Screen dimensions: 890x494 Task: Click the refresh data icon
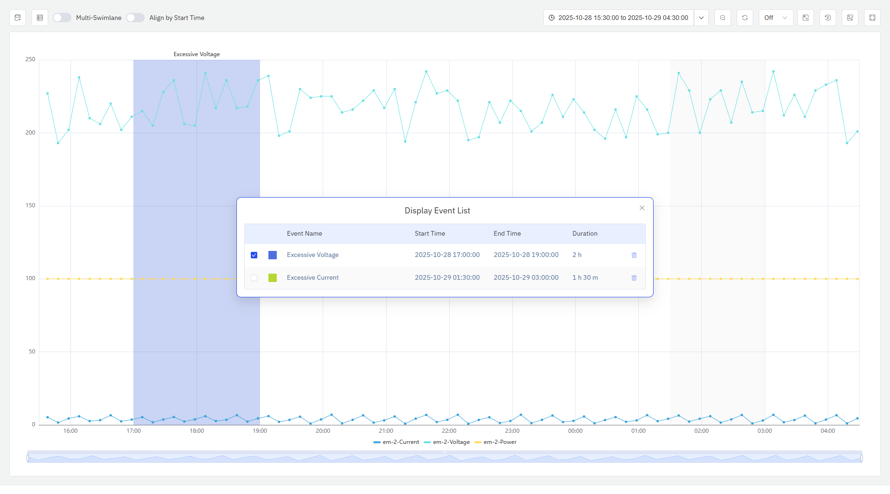click(x=745, y=18)
